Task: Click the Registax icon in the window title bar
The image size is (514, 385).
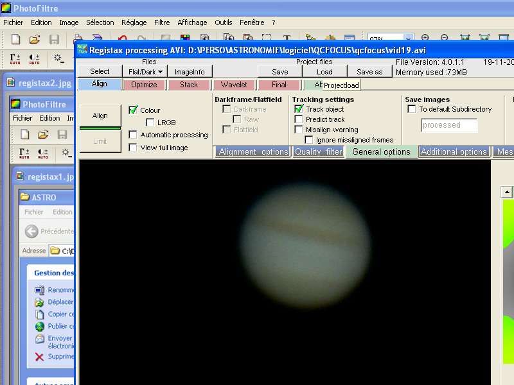Action: click(82, 50)
